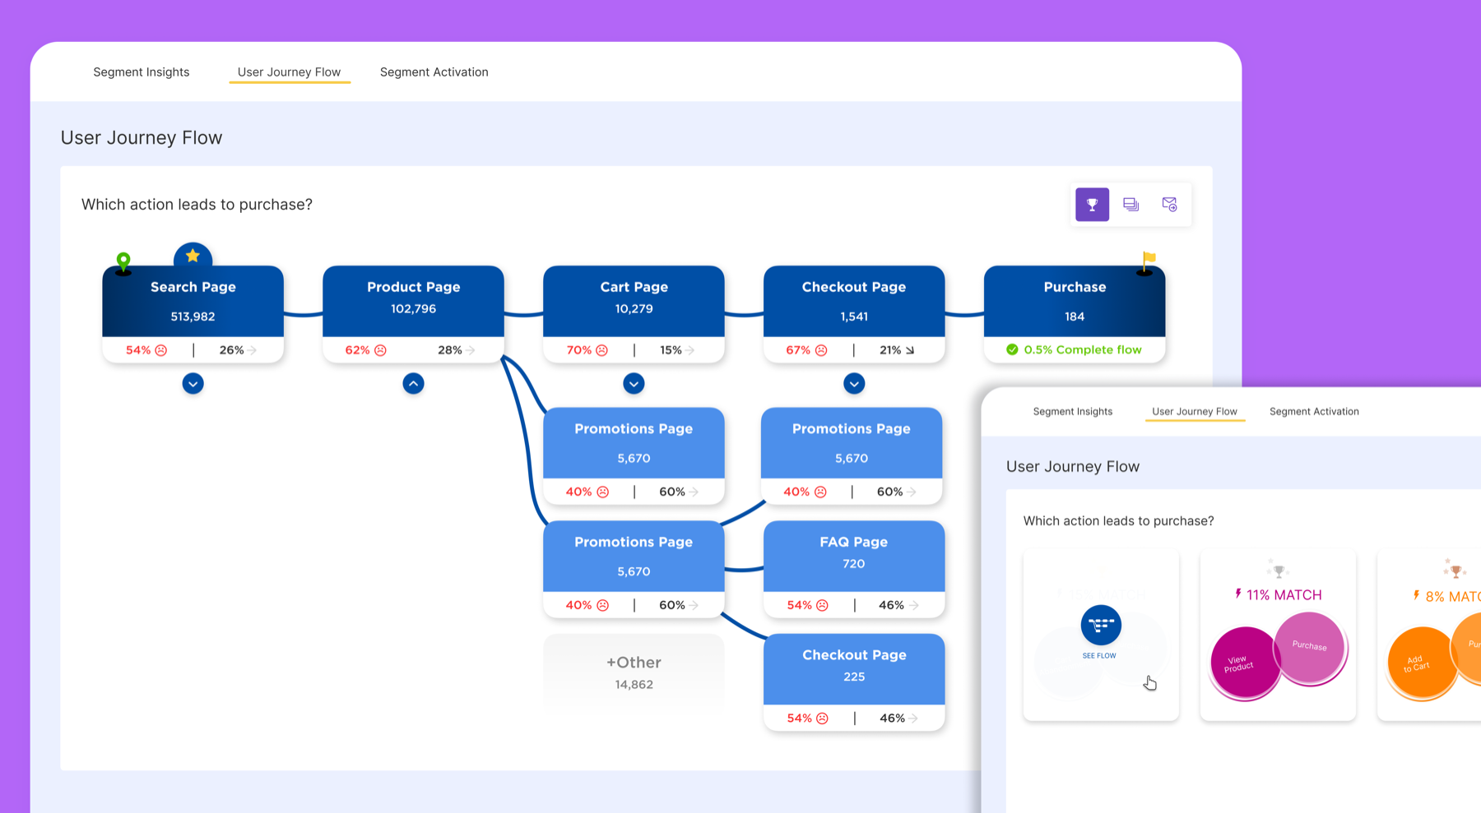Open the Segment Insights tab in main window
This screenshot has height=813, width=1481.
(142, 72)
